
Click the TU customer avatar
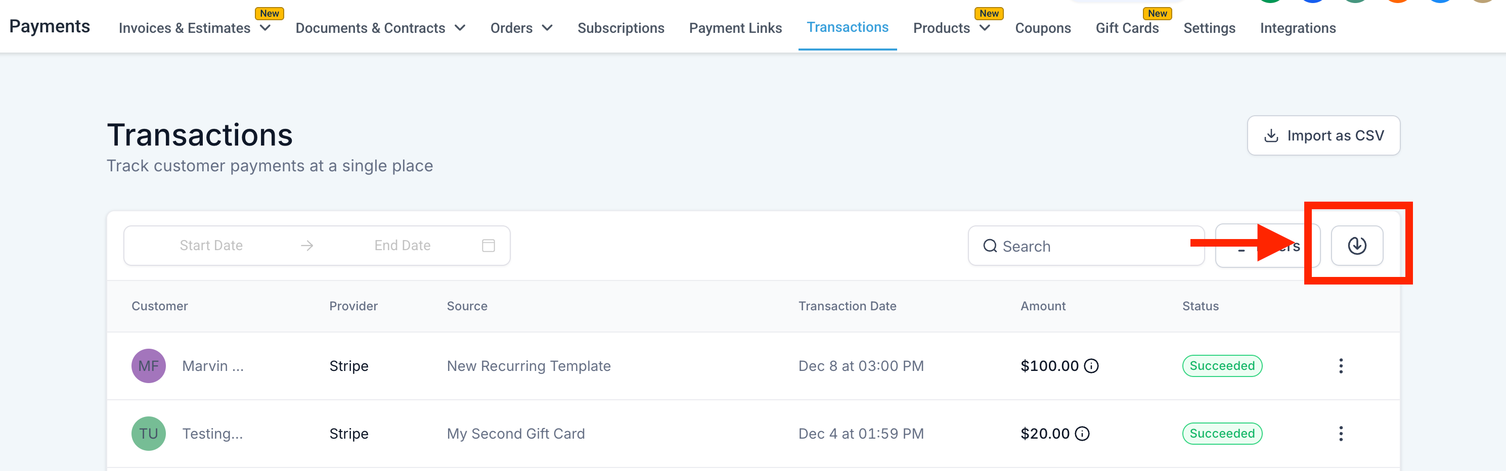[149, 434]
